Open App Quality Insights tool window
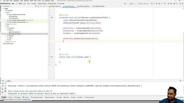 pyautogui.click(x=37, y=97)
